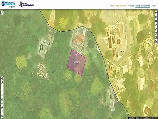Viewport: 158px width, 119px height.
Task: Go forward to next map view
Action: (x=2, y=107)
